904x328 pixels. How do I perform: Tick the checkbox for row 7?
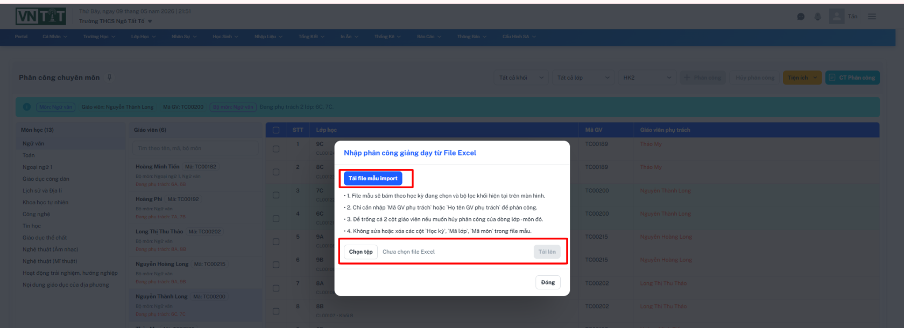pyautogui.click(x=276, y=288)
